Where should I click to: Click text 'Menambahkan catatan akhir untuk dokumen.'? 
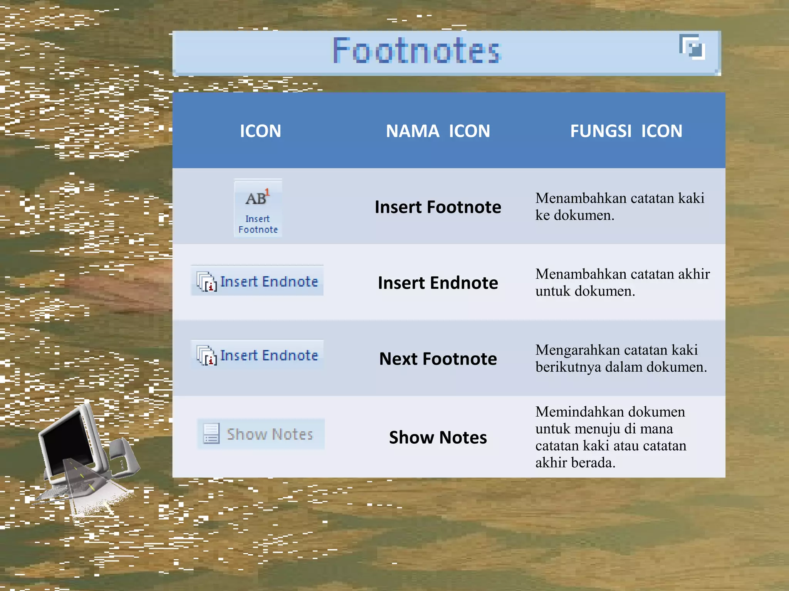point(623,282)
